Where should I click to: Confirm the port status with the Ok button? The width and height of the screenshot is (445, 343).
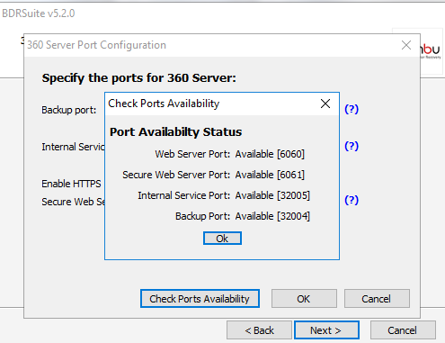coord(222,239)
